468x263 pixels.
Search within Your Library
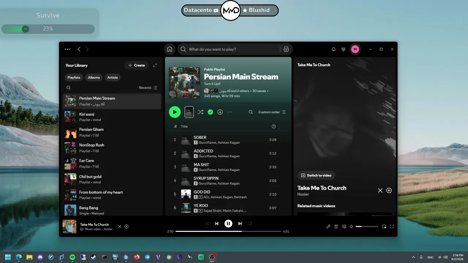(68, 88)
